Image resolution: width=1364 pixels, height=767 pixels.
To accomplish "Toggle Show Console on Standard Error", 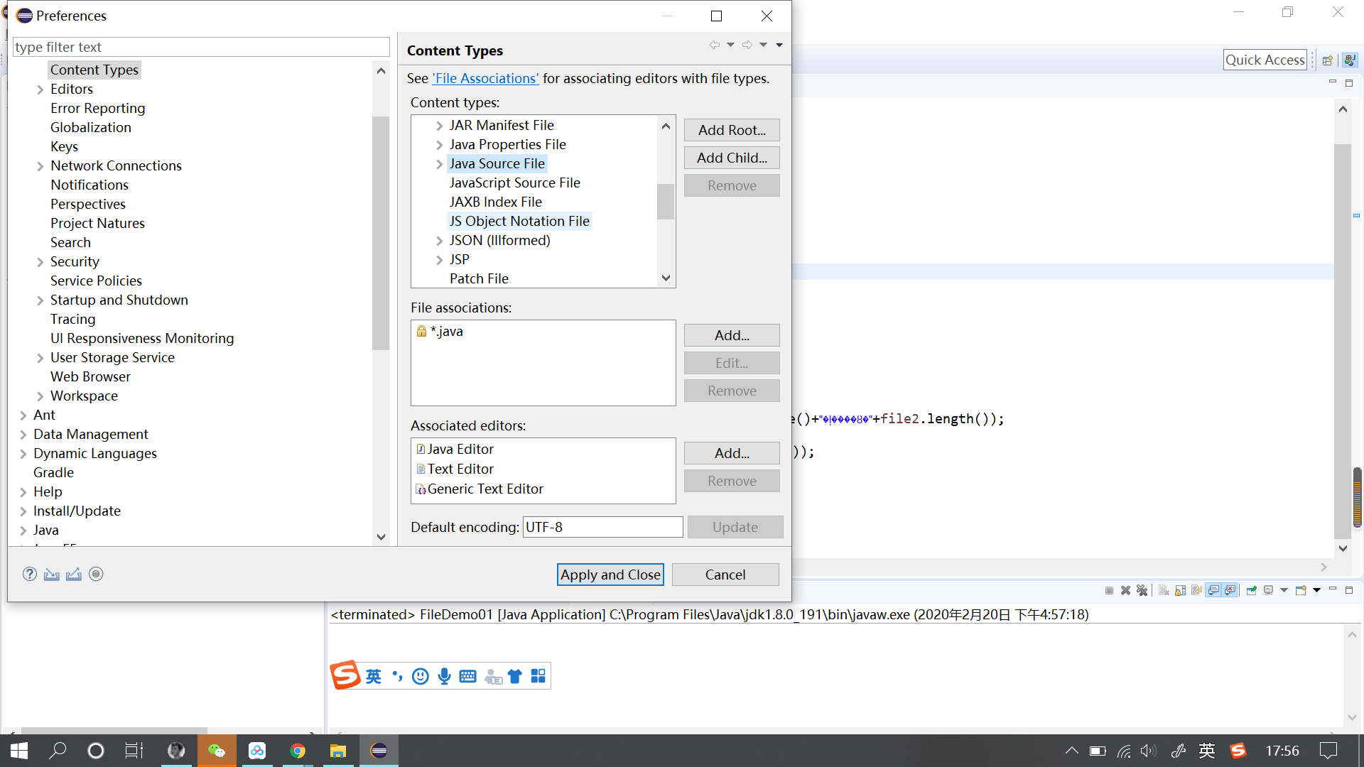I will tap(1230, 590).
